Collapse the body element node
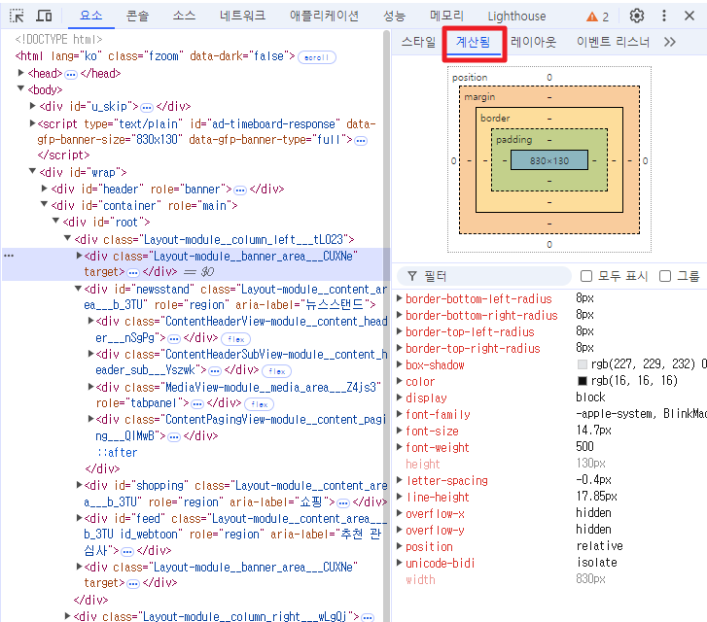The height and width of the screenshot is (622, 707). pos(20,88)
